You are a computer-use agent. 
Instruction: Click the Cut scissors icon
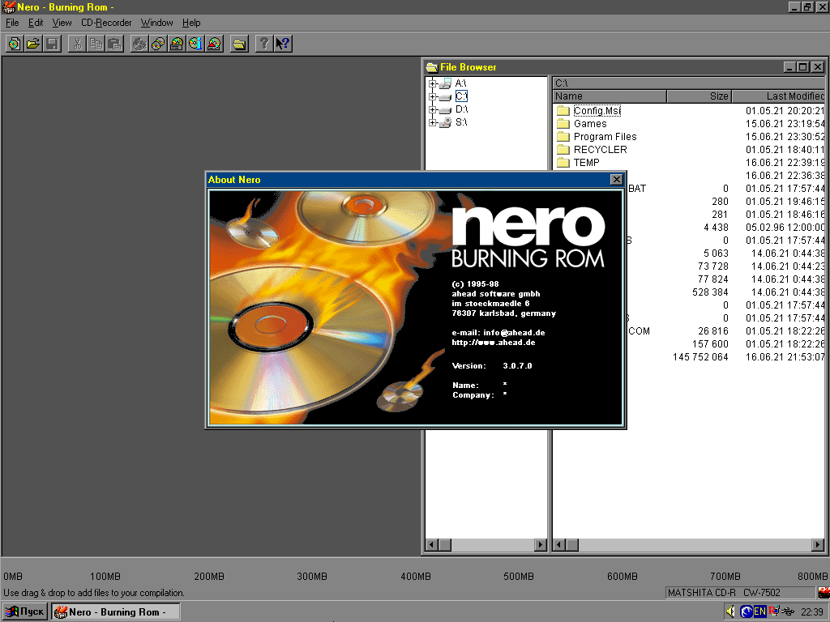pos(77,44)
